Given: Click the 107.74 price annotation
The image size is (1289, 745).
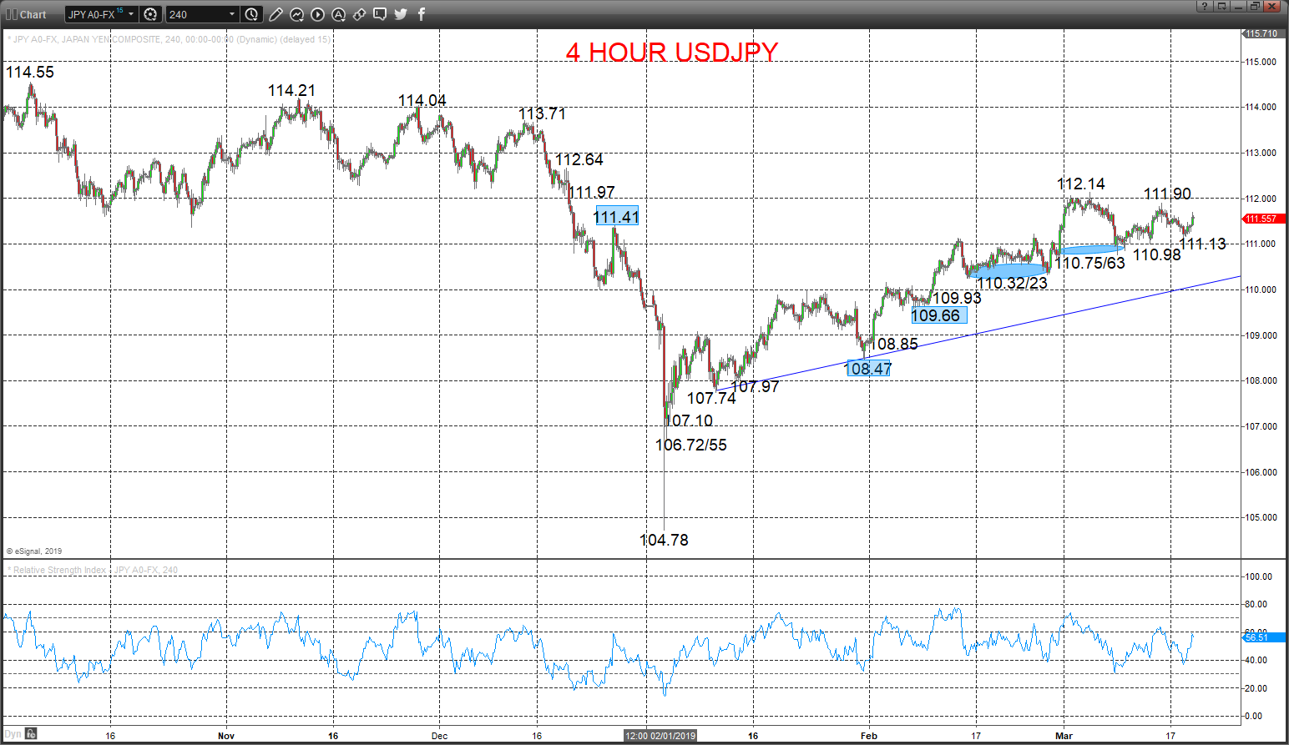Looking at the screenshot, I should 711,398.
